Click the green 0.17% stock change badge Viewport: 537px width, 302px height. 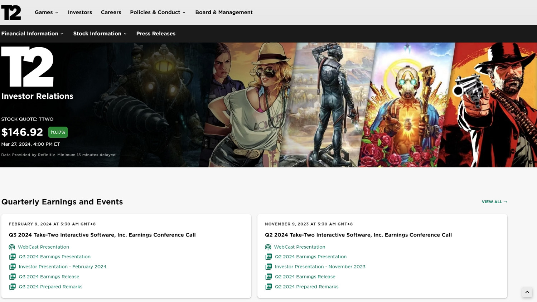(x=58, y=132)
